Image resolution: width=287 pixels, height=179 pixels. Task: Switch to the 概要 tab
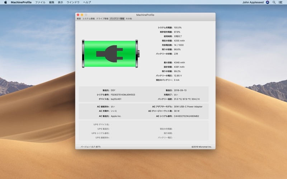pyautogui.click(x=79, y=19)
